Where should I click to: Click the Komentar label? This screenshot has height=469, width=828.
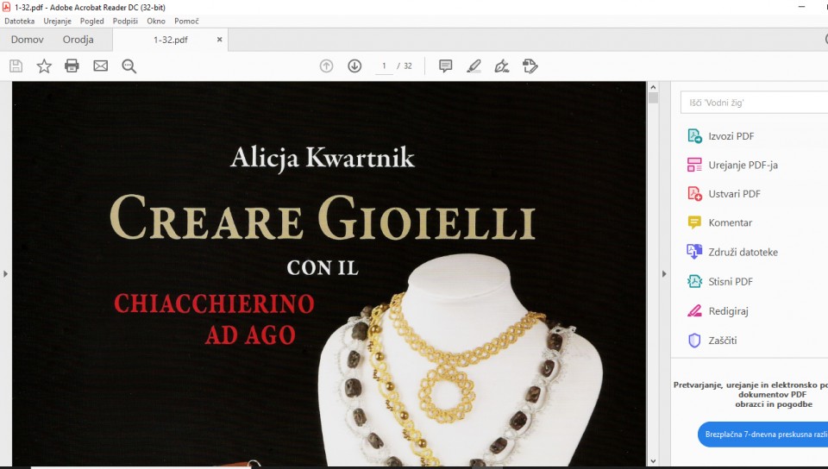[x=731, y=222]
